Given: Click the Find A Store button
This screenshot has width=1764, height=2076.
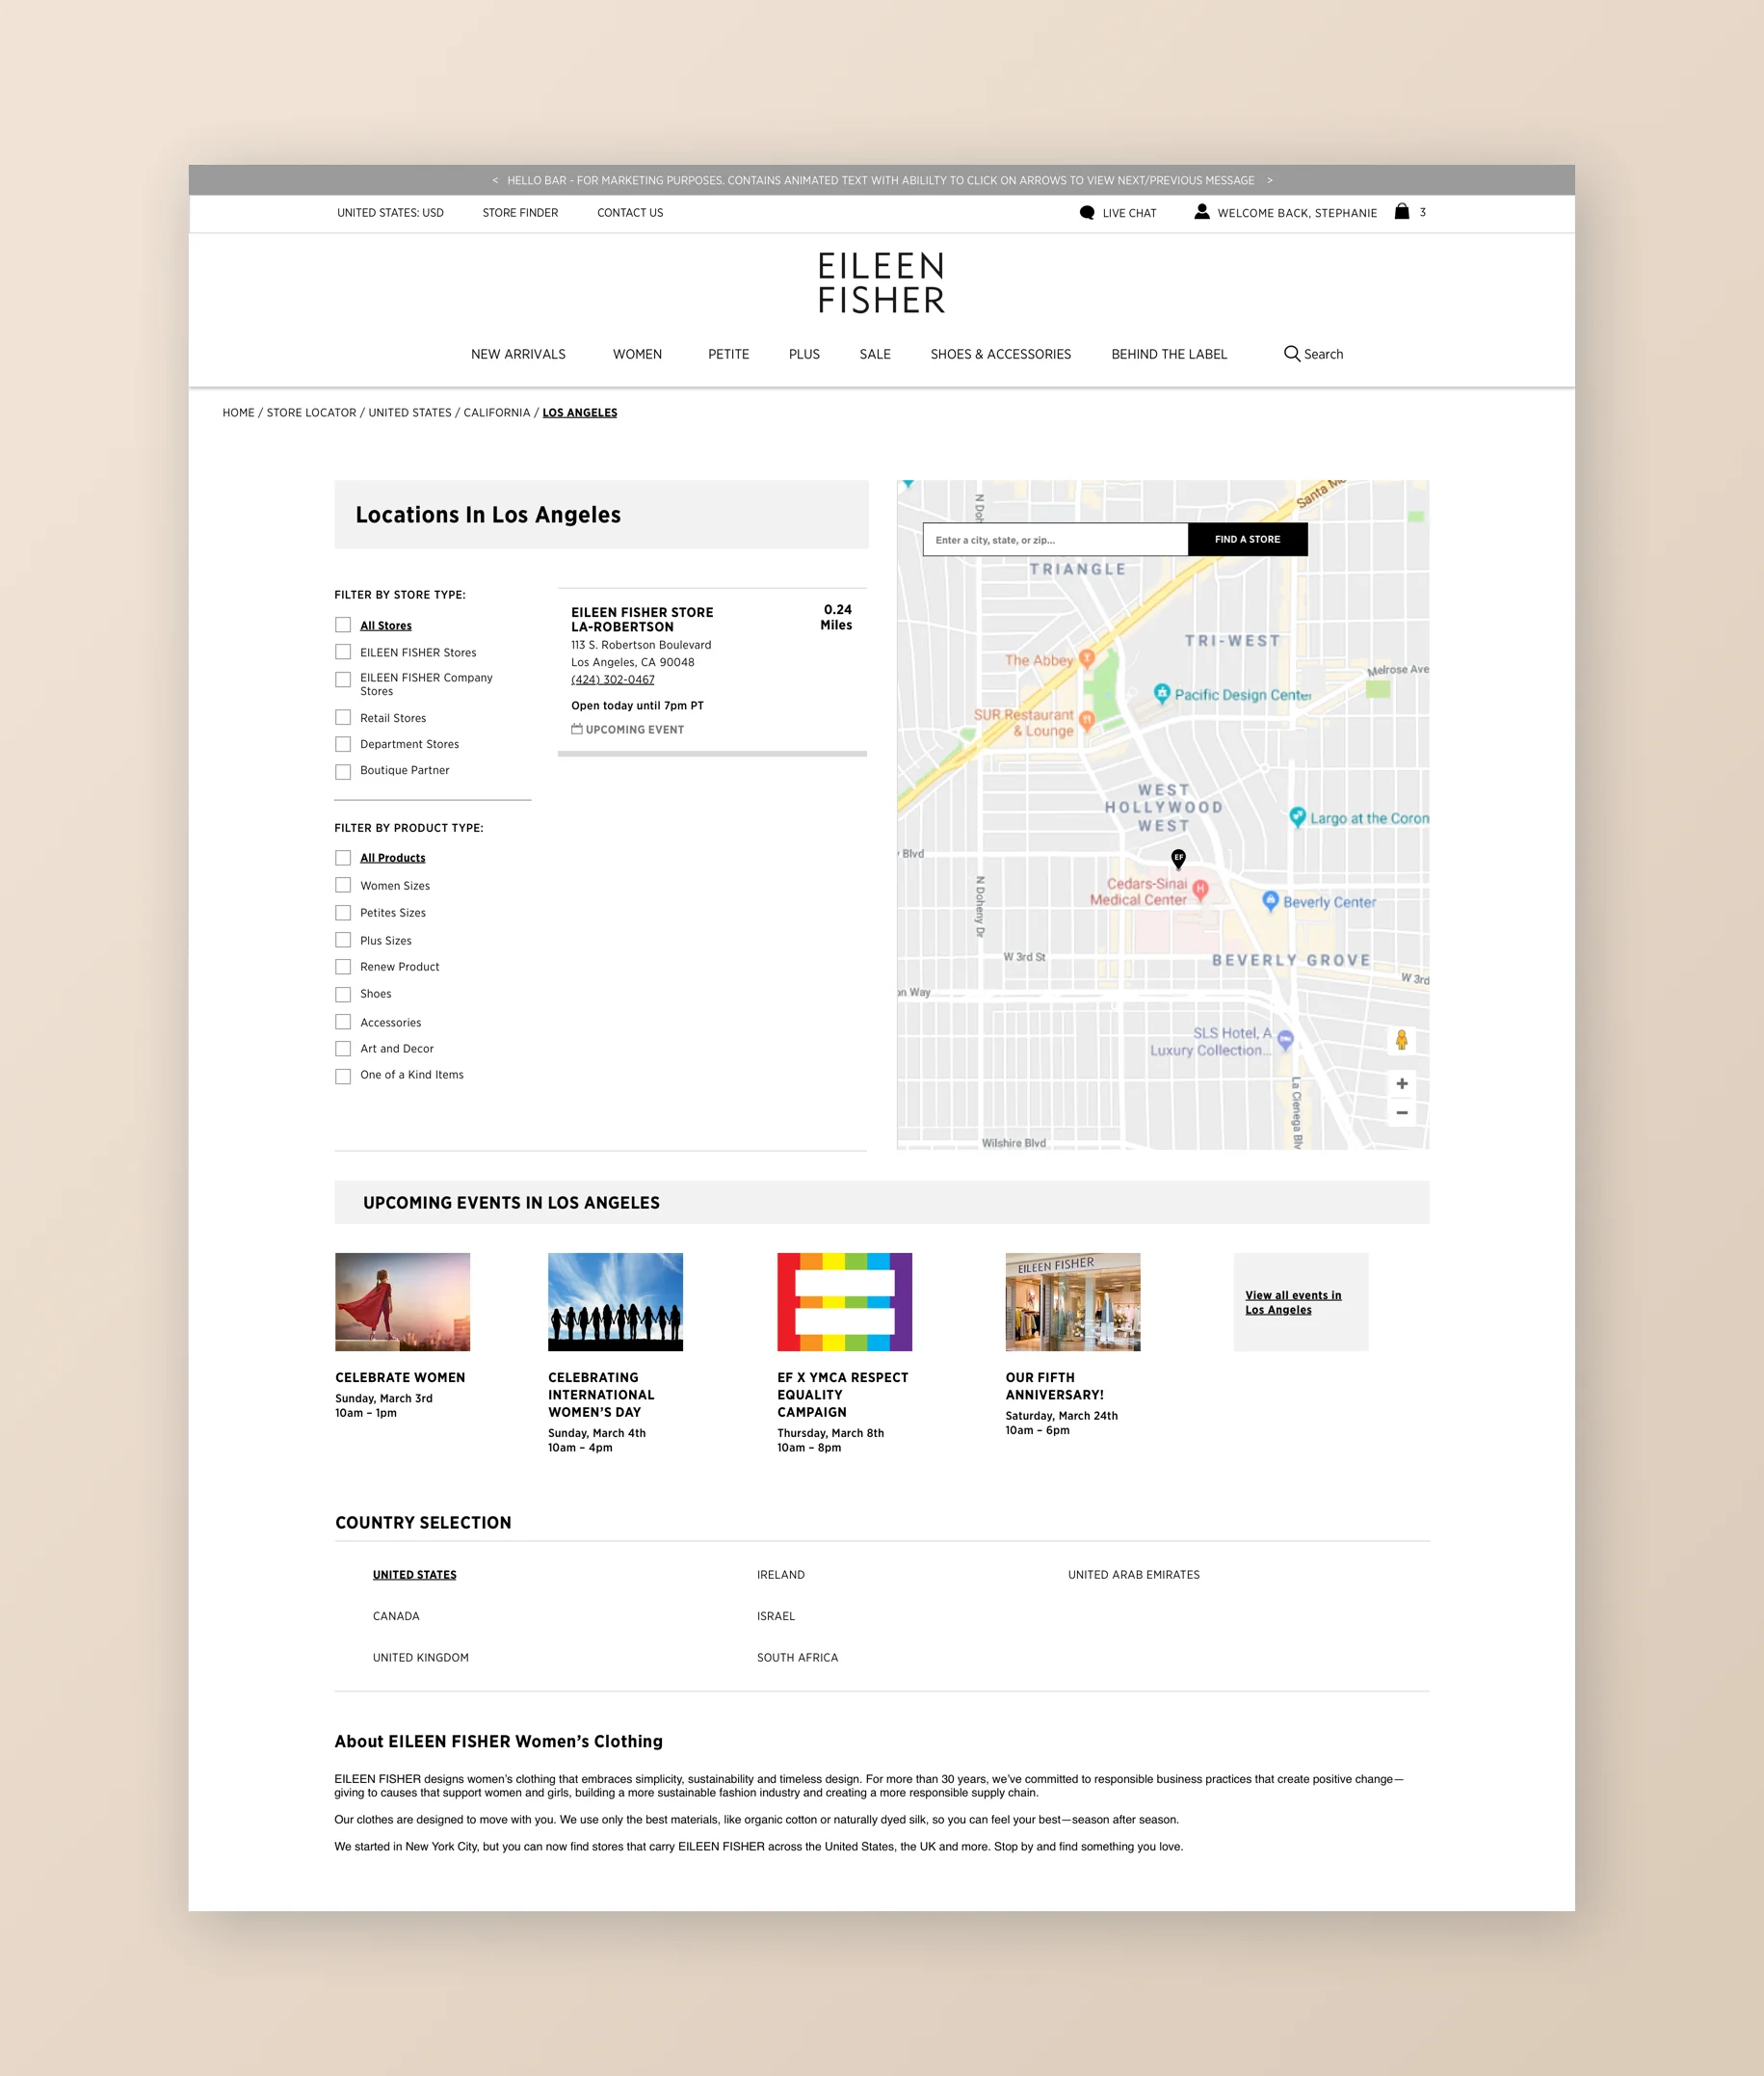Looking at the screenshot, I should point(1247,540).
